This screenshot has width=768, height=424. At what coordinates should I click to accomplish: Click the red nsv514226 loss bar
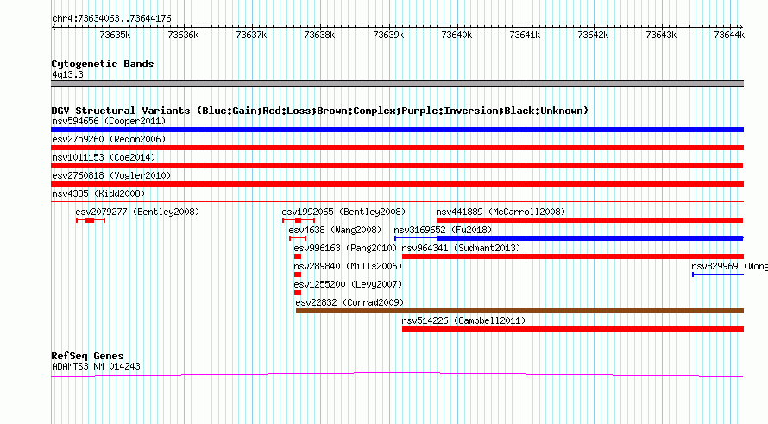pos(573,329)
